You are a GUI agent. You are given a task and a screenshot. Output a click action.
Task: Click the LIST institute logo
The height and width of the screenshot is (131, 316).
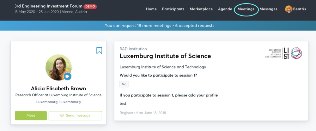coord(284,53)
